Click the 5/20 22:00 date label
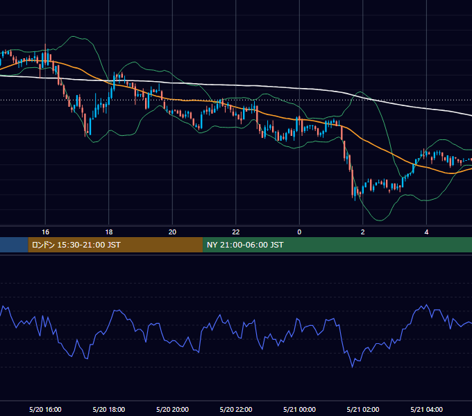Screen dimensions: 472x416 (236, 409)
